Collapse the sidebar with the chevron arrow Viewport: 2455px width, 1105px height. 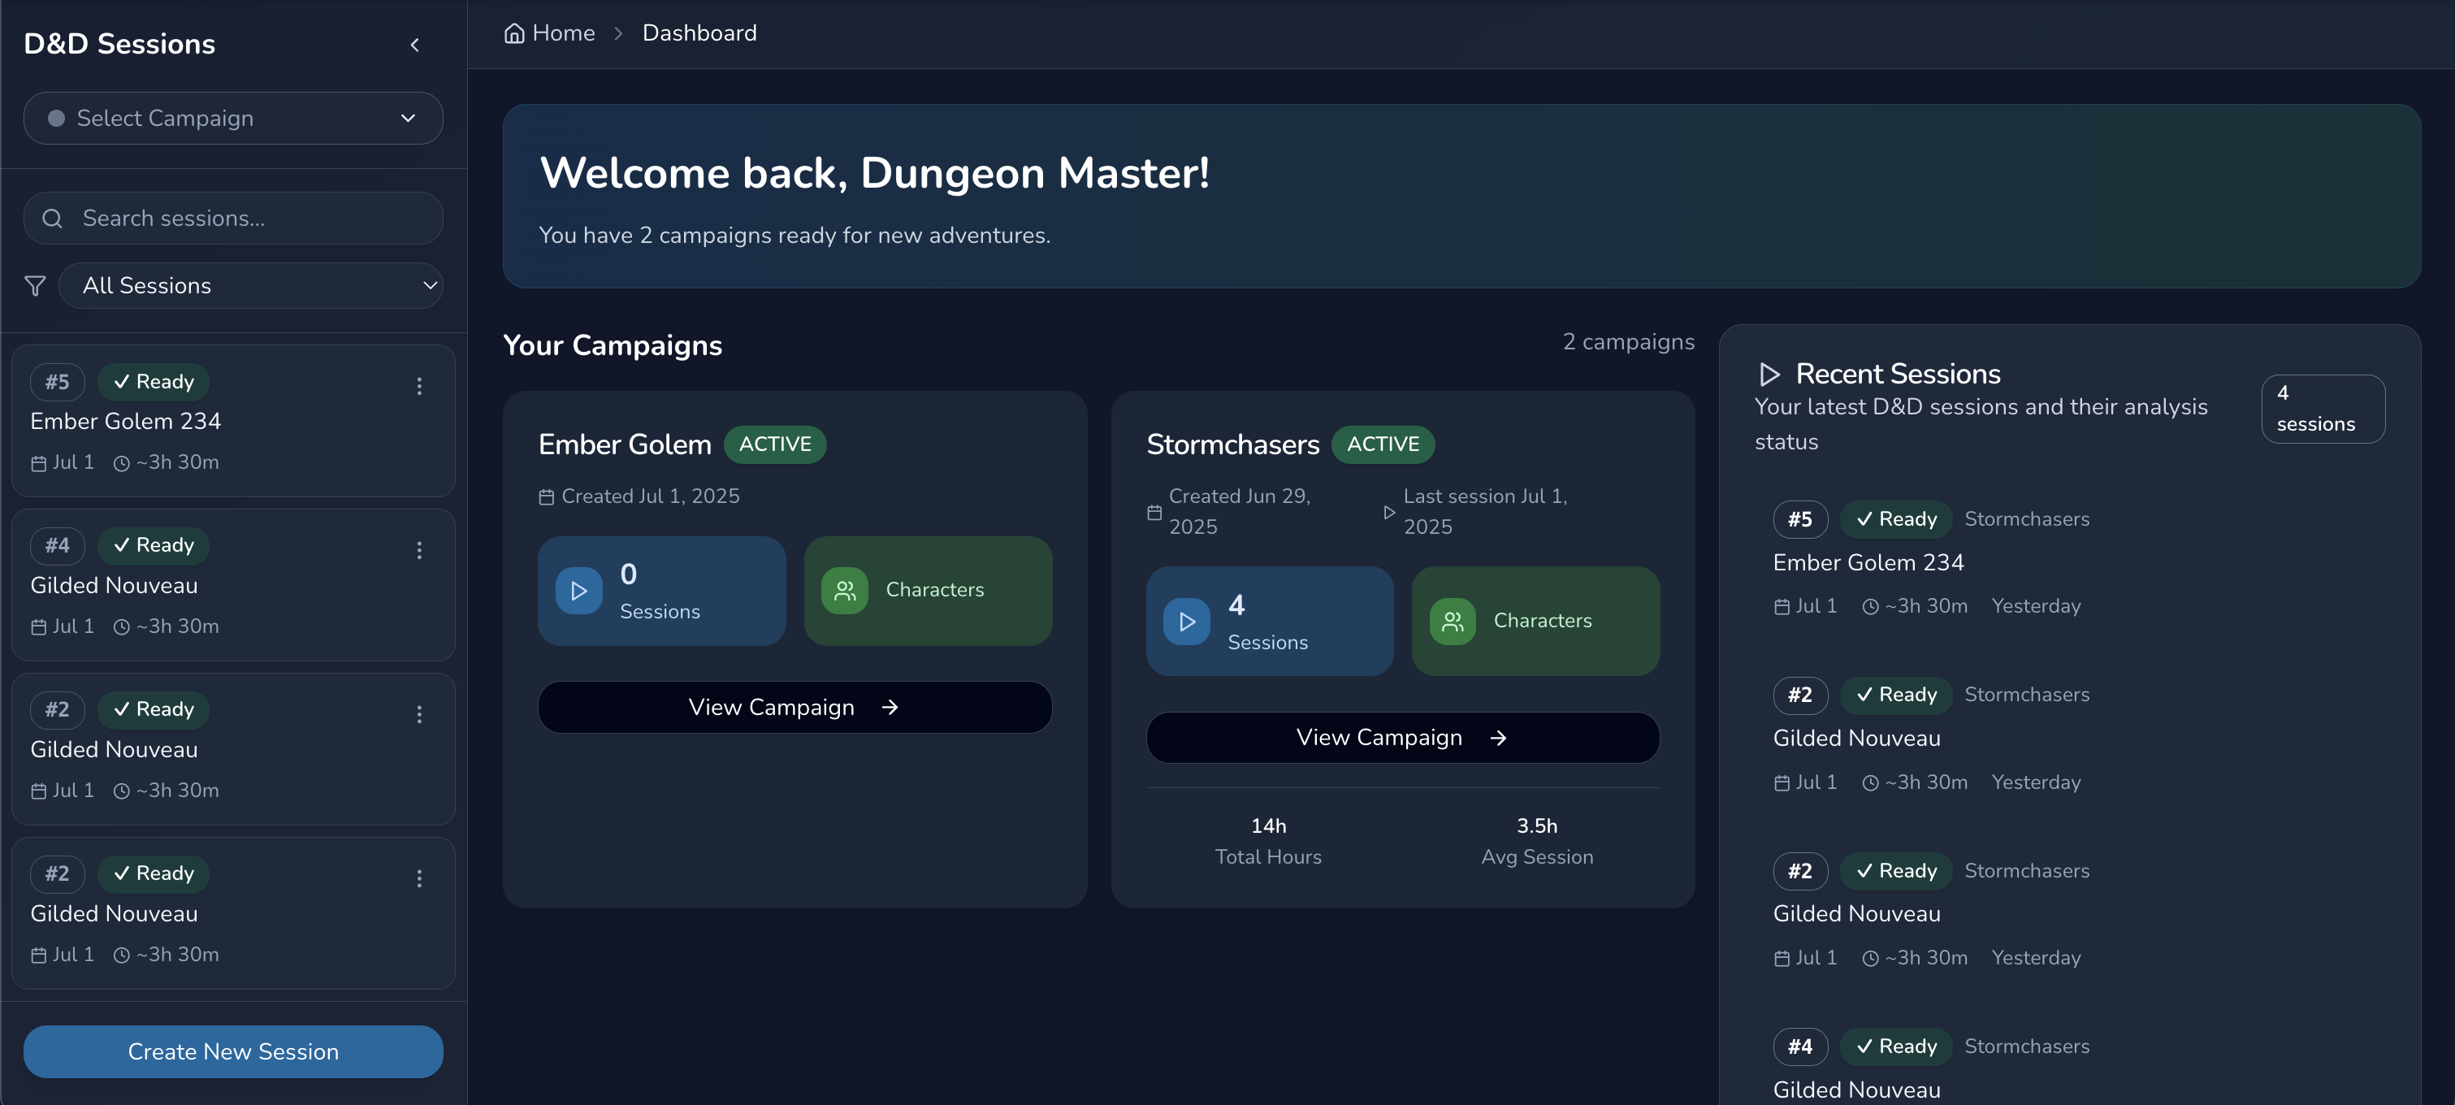(x=414, y=45)
